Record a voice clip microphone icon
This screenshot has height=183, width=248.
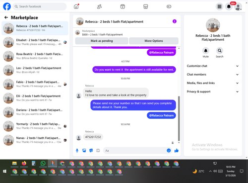pyautogui.click(x=77, y=151)
